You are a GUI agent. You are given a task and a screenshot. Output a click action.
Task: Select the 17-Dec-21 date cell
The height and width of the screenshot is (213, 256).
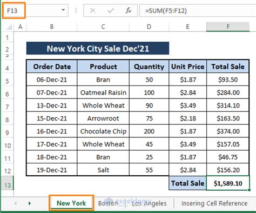click(x=52, y=144)
